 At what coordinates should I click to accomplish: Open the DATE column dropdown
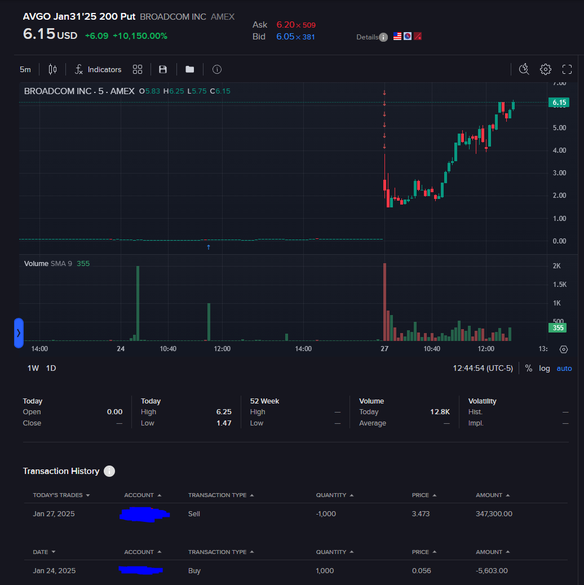click(44, 552)
